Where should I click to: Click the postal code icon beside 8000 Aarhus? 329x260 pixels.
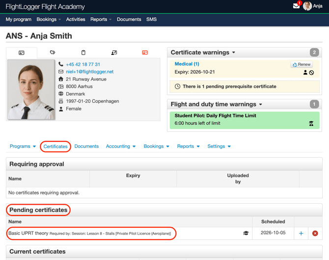coord(61,86)
